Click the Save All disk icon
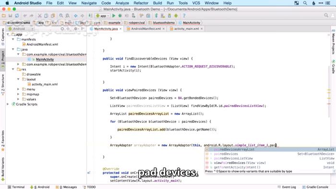336x189 pixels. pos(10,16)
